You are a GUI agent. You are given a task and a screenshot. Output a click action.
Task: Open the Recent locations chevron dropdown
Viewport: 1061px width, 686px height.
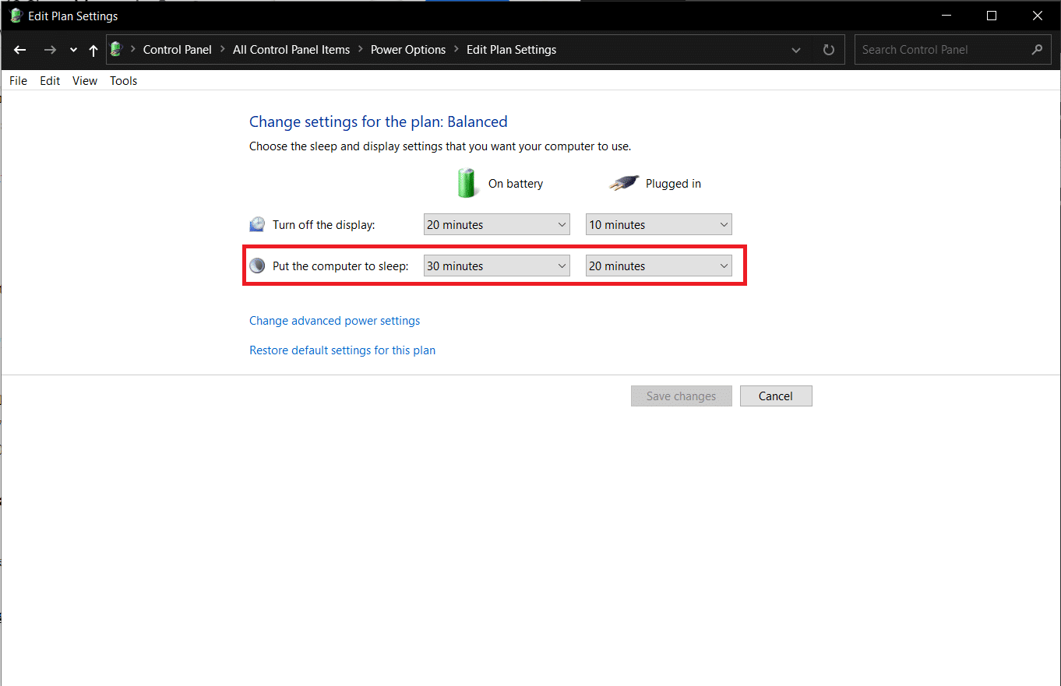click(73, 50)
